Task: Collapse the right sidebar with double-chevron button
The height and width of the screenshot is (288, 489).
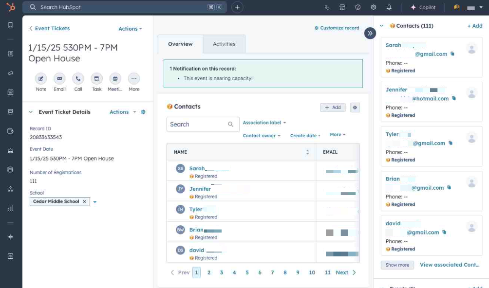Action: [x=370, y=33]
